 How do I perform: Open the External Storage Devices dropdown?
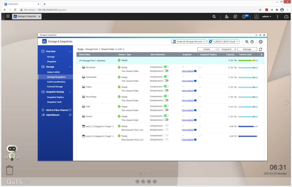coord(189,42)
